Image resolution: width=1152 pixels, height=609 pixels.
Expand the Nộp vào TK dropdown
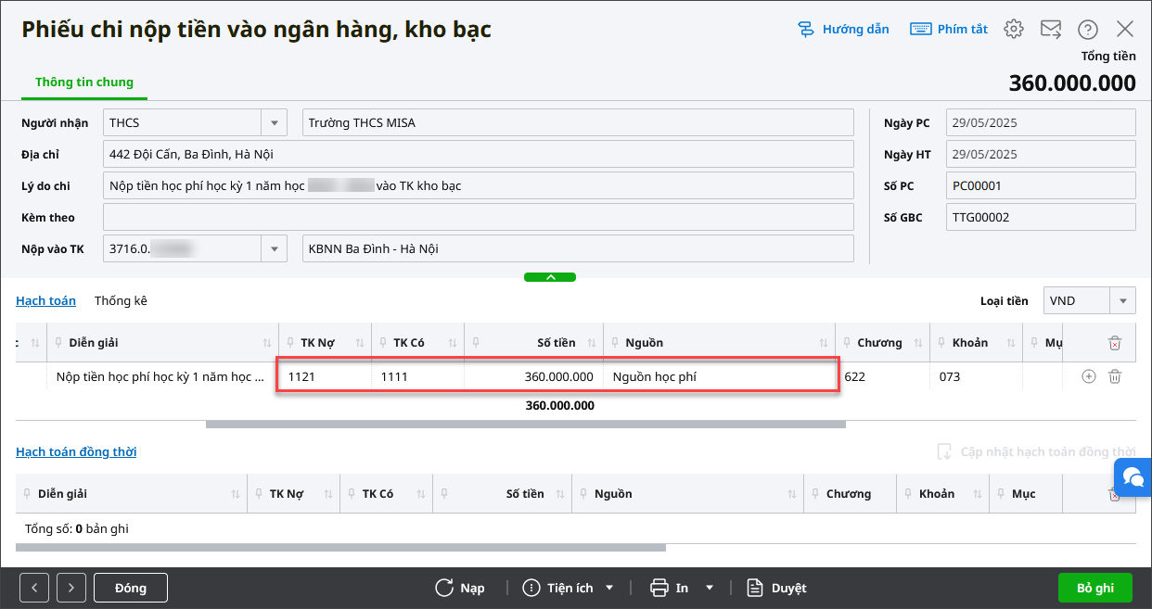(274, 249)
